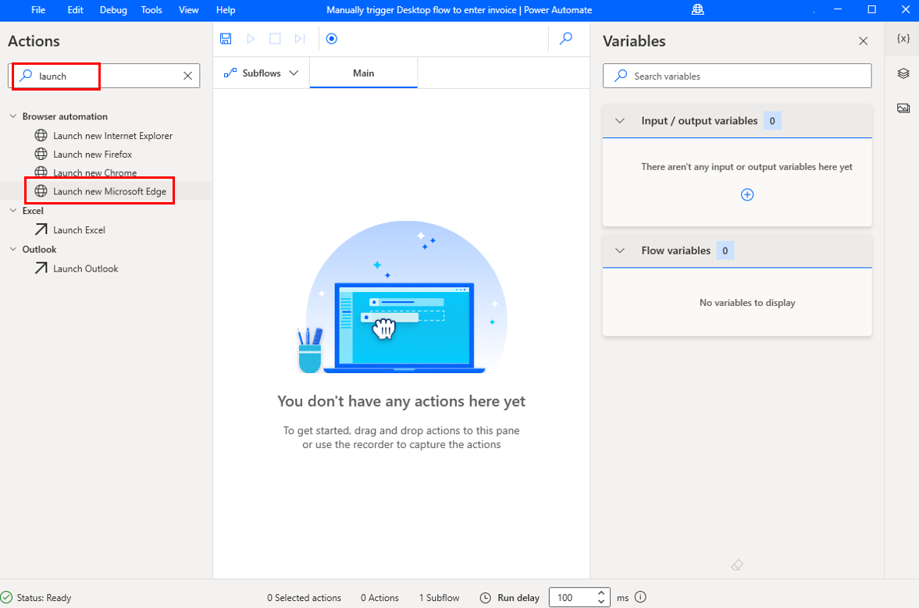Click the Save flow icon
The height and width of the screenshot is (608, 919).
click(x=226, y=39)
